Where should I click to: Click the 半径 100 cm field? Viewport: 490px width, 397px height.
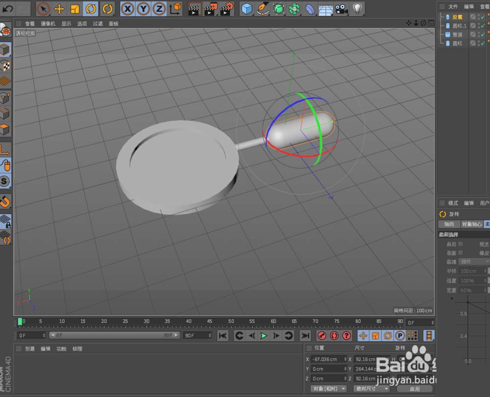[473, 271]
